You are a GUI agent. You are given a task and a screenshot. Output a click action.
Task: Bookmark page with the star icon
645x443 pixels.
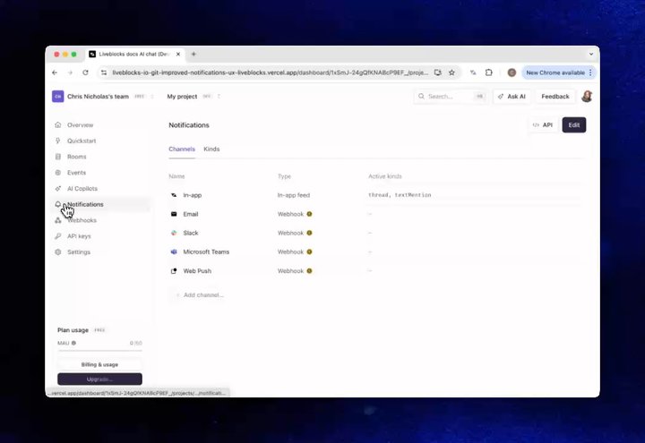click(x=451, y=72)
